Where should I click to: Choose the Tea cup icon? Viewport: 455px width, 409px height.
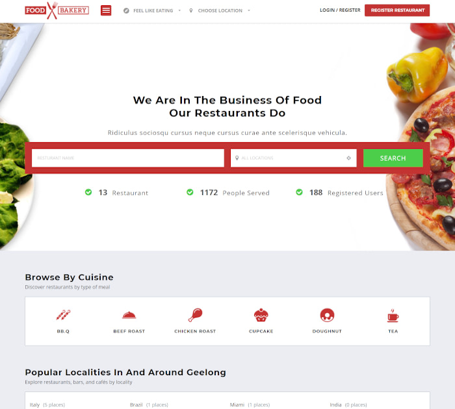click(x=393, y=316)
